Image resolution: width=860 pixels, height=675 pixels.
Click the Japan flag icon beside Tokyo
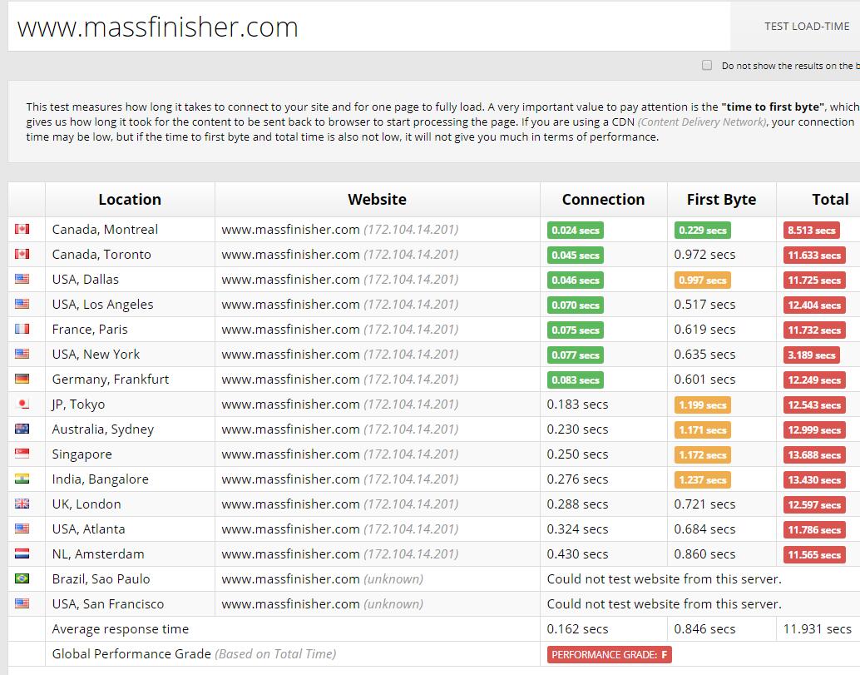pos(22,405)
